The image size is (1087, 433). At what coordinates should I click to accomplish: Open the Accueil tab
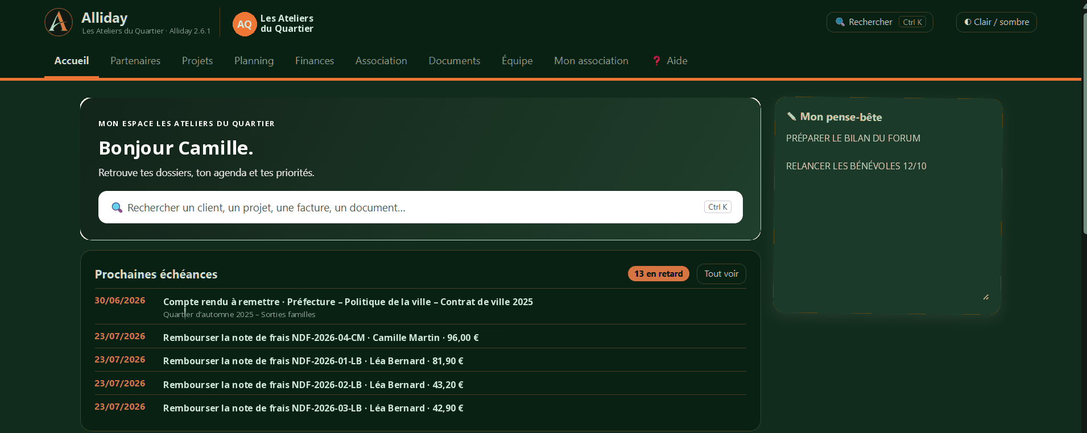point(72,61)
